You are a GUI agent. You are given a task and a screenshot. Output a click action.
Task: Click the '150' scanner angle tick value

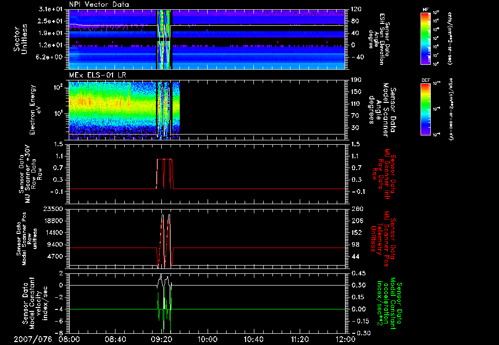click(356, 92)
